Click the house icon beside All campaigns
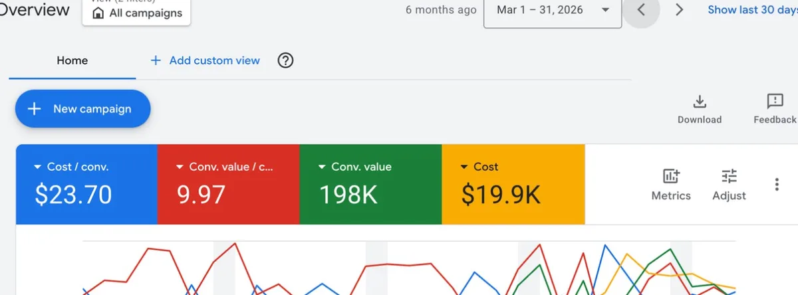This screenshot has height=295, width=798. click(x=98, y=13)
